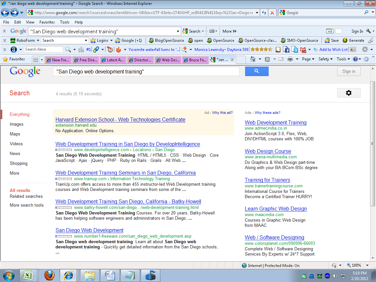Click the Add to Wish List sparkle icon
376x282 pixels.
tap(315, 50)
